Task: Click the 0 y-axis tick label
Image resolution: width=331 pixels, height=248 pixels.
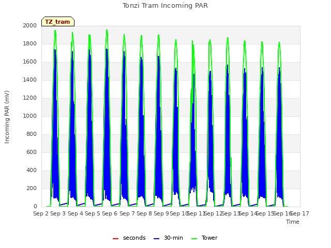Action: (35, 207)
